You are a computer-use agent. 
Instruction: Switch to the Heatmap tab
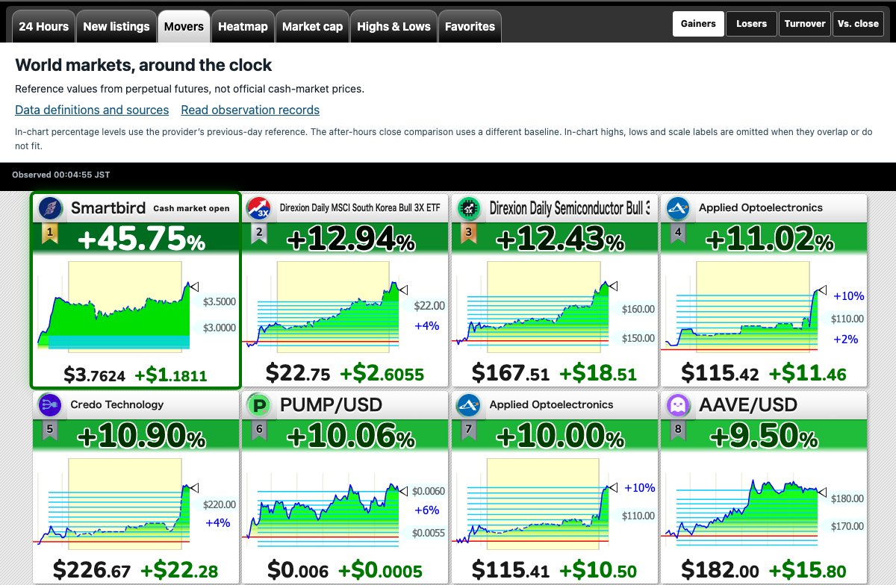(x=243, y=27)
